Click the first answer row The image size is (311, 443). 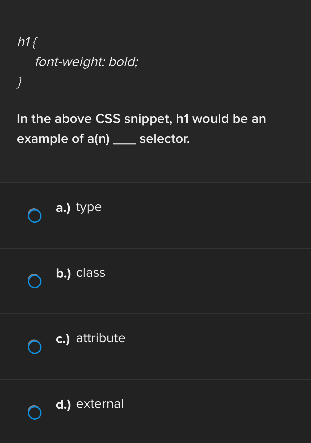click(x=155, y=216)
